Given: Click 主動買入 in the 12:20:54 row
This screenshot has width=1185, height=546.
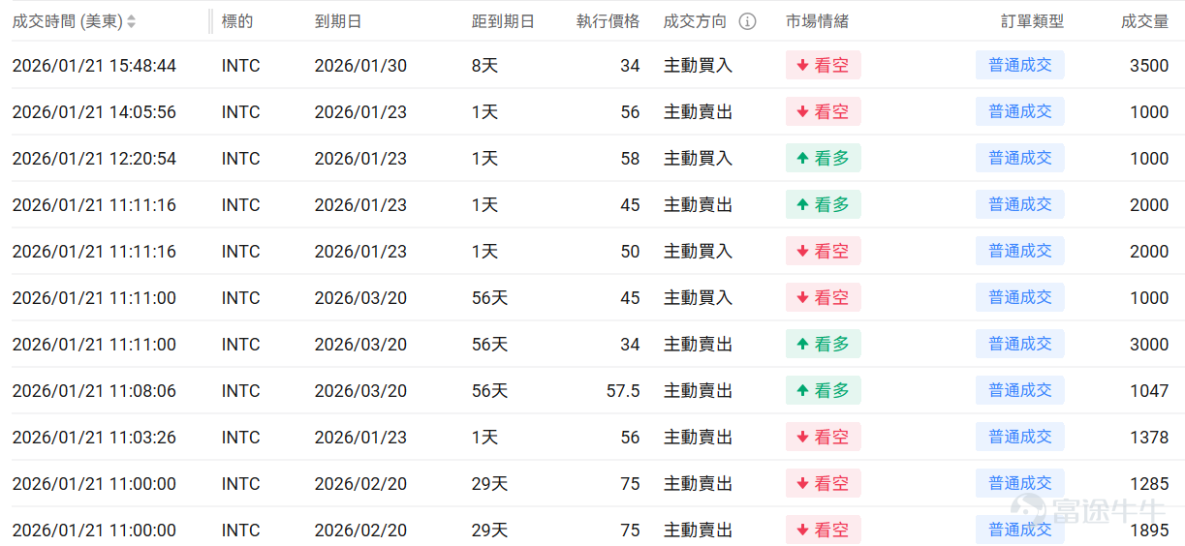Looking at the screenshot, I should point(698,159).
